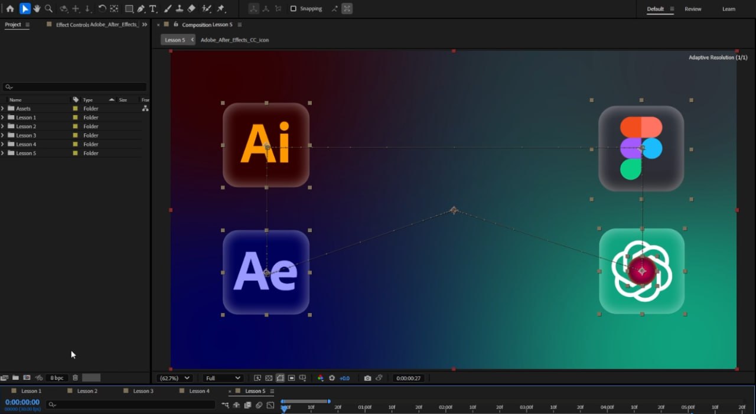Click the Project panel search field
756x414 pixels.
coord(74,87)
